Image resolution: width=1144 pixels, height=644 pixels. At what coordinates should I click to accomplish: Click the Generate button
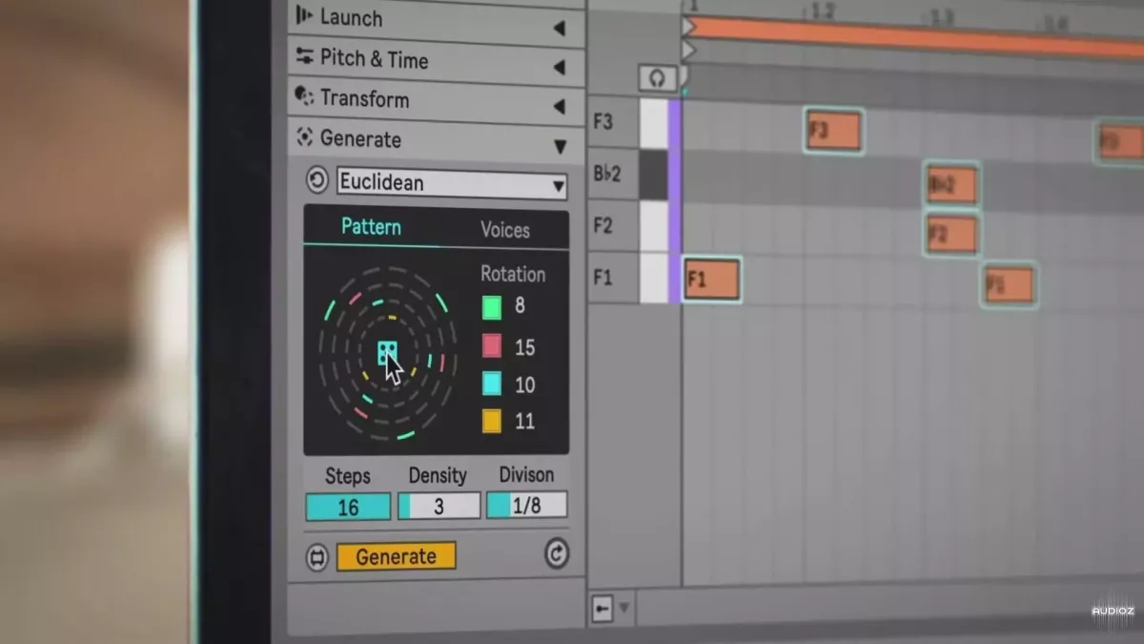[x=396, y=557]
